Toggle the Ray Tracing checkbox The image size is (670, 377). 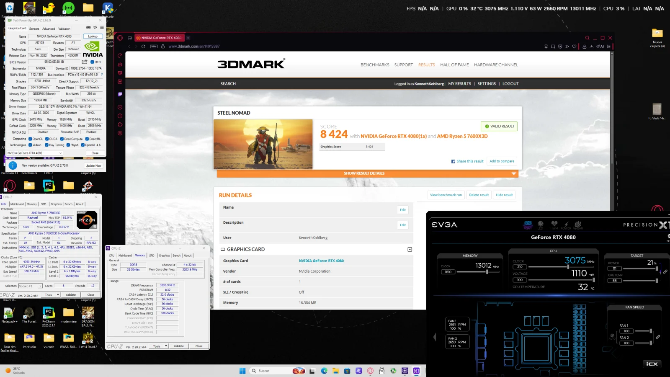click(x=47, y=145)
